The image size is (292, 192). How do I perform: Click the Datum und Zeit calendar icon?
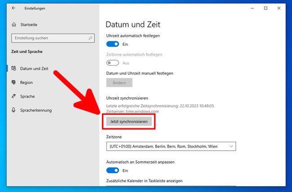click(14, 68)
